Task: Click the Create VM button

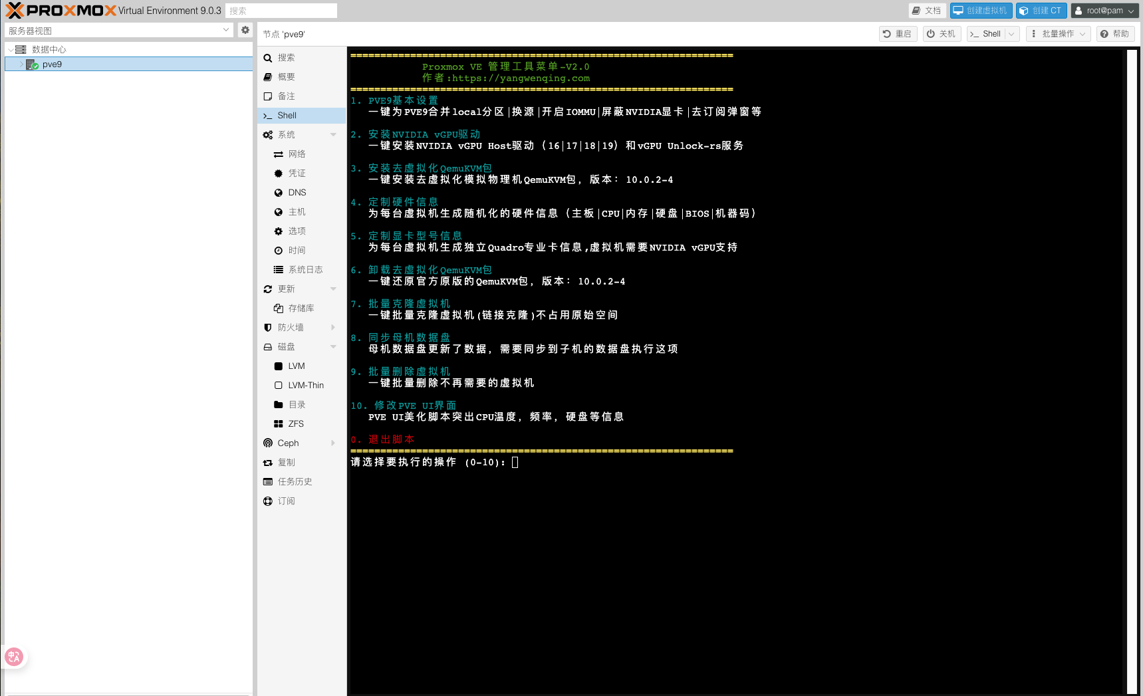Action: tap(981, 11)
